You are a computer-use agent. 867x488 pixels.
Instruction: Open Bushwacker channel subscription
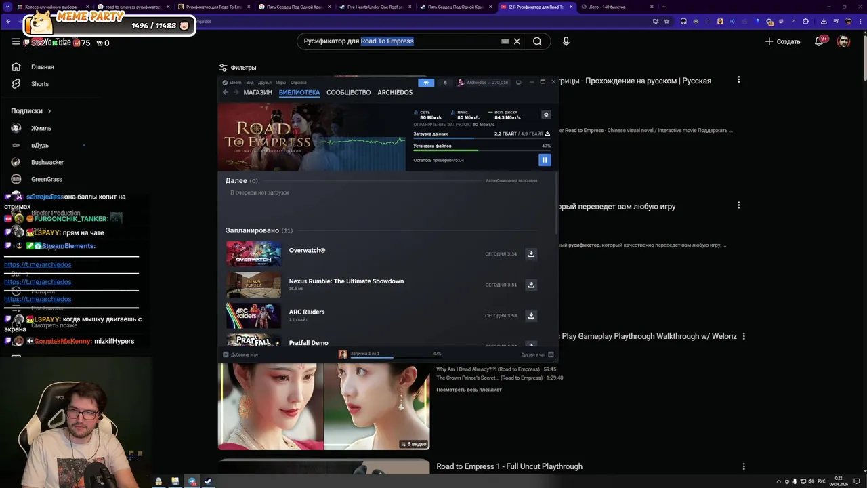tap(47, 162)
